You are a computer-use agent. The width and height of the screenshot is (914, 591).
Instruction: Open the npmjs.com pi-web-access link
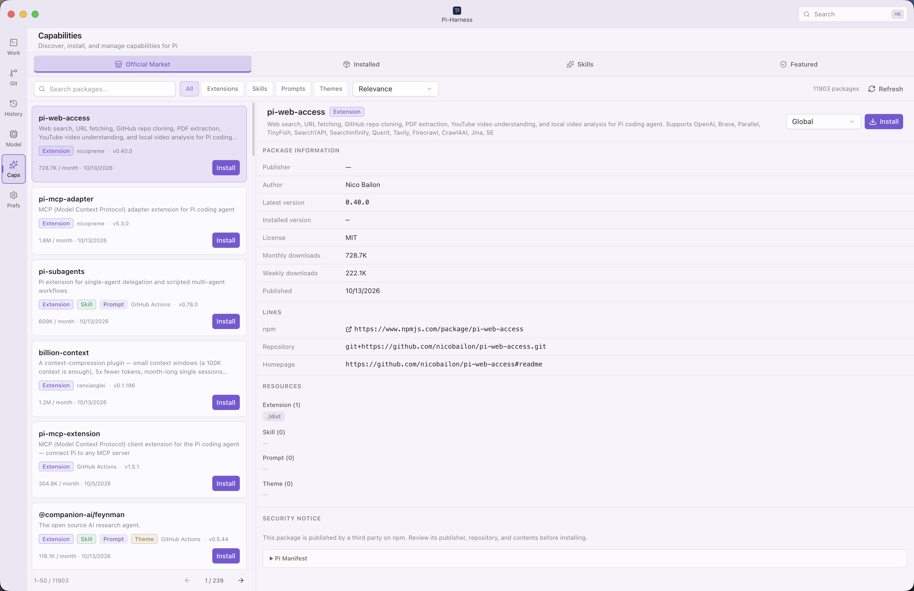[438, 329]
